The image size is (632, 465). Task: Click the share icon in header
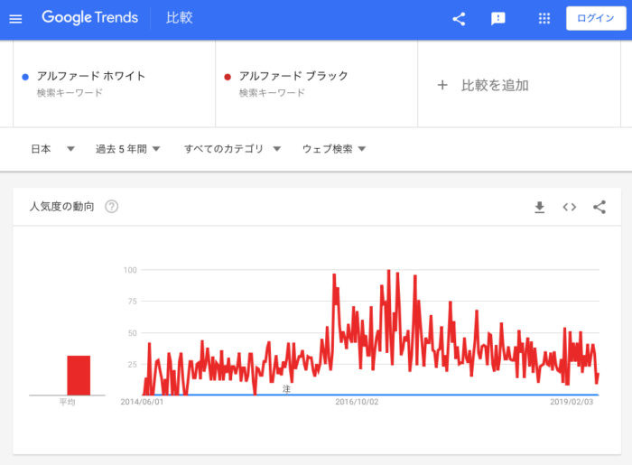coord(459,19)
